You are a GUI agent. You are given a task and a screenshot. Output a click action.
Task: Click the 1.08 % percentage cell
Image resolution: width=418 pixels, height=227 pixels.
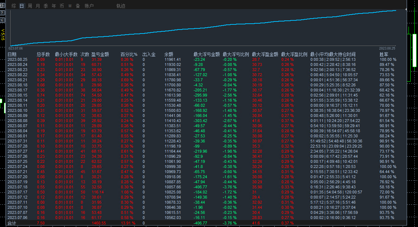coord(127,192)
